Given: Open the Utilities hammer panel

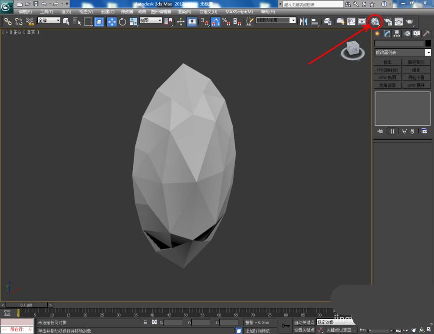Looking at the screenshot, I should 427,33.
